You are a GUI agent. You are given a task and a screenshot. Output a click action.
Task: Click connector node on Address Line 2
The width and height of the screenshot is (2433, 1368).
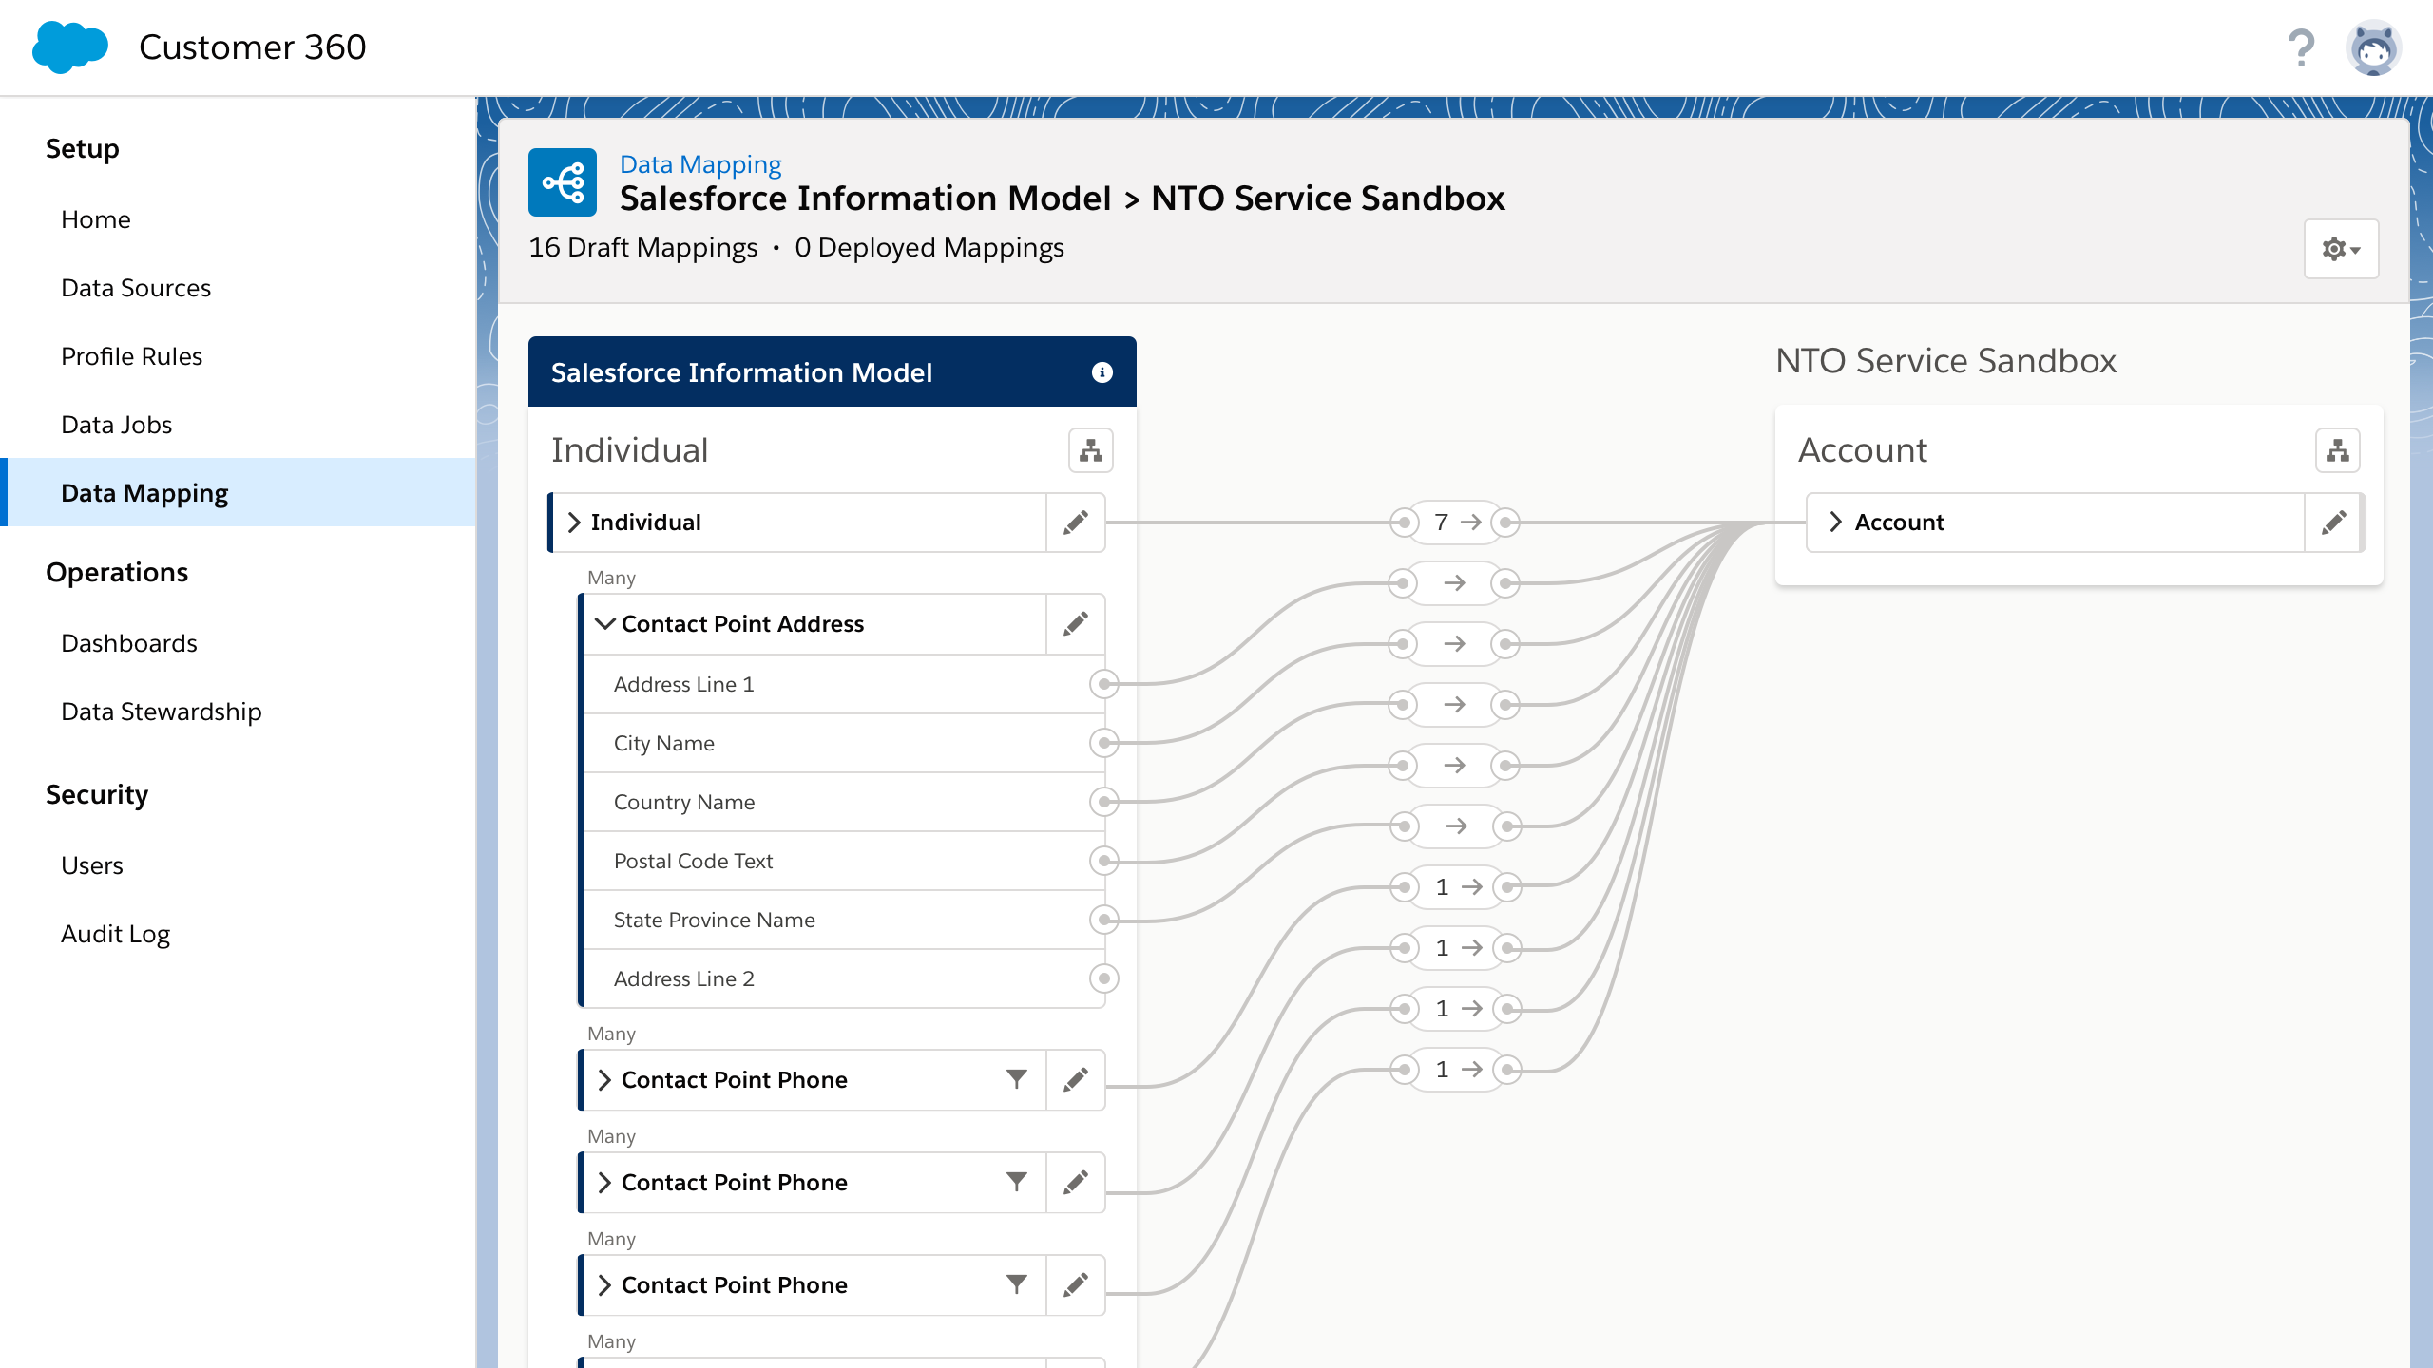click(x=1103, y=978)
